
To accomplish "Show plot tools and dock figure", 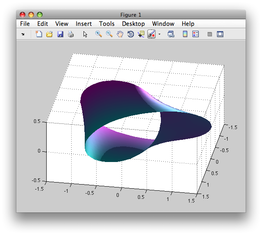I will (x=220, y=34).
